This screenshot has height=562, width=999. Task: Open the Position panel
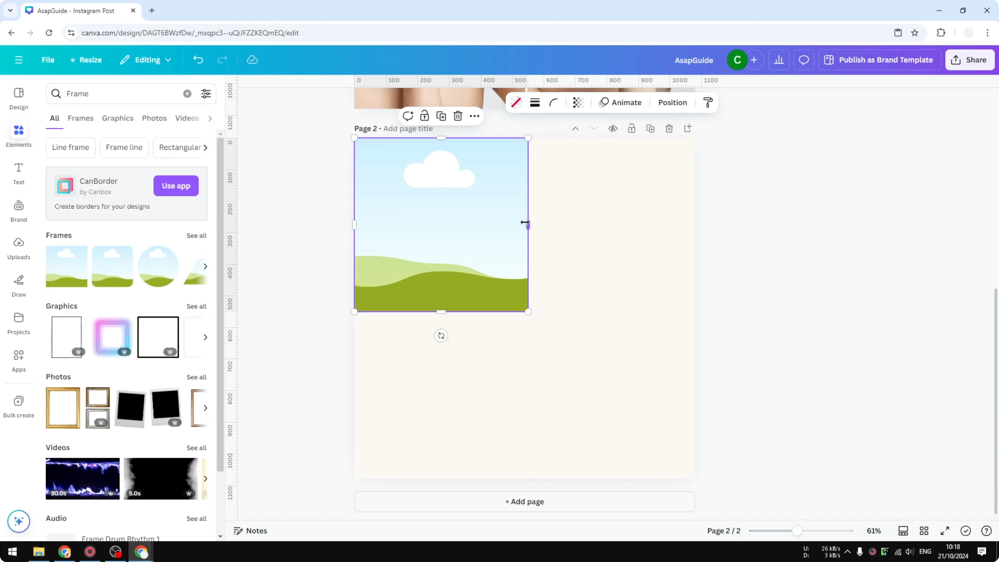point(672,102)
